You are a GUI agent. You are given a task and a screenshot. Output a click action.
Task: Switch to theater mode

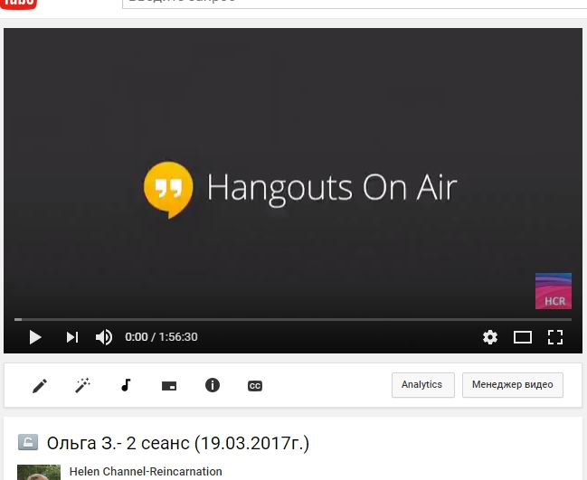523,337
